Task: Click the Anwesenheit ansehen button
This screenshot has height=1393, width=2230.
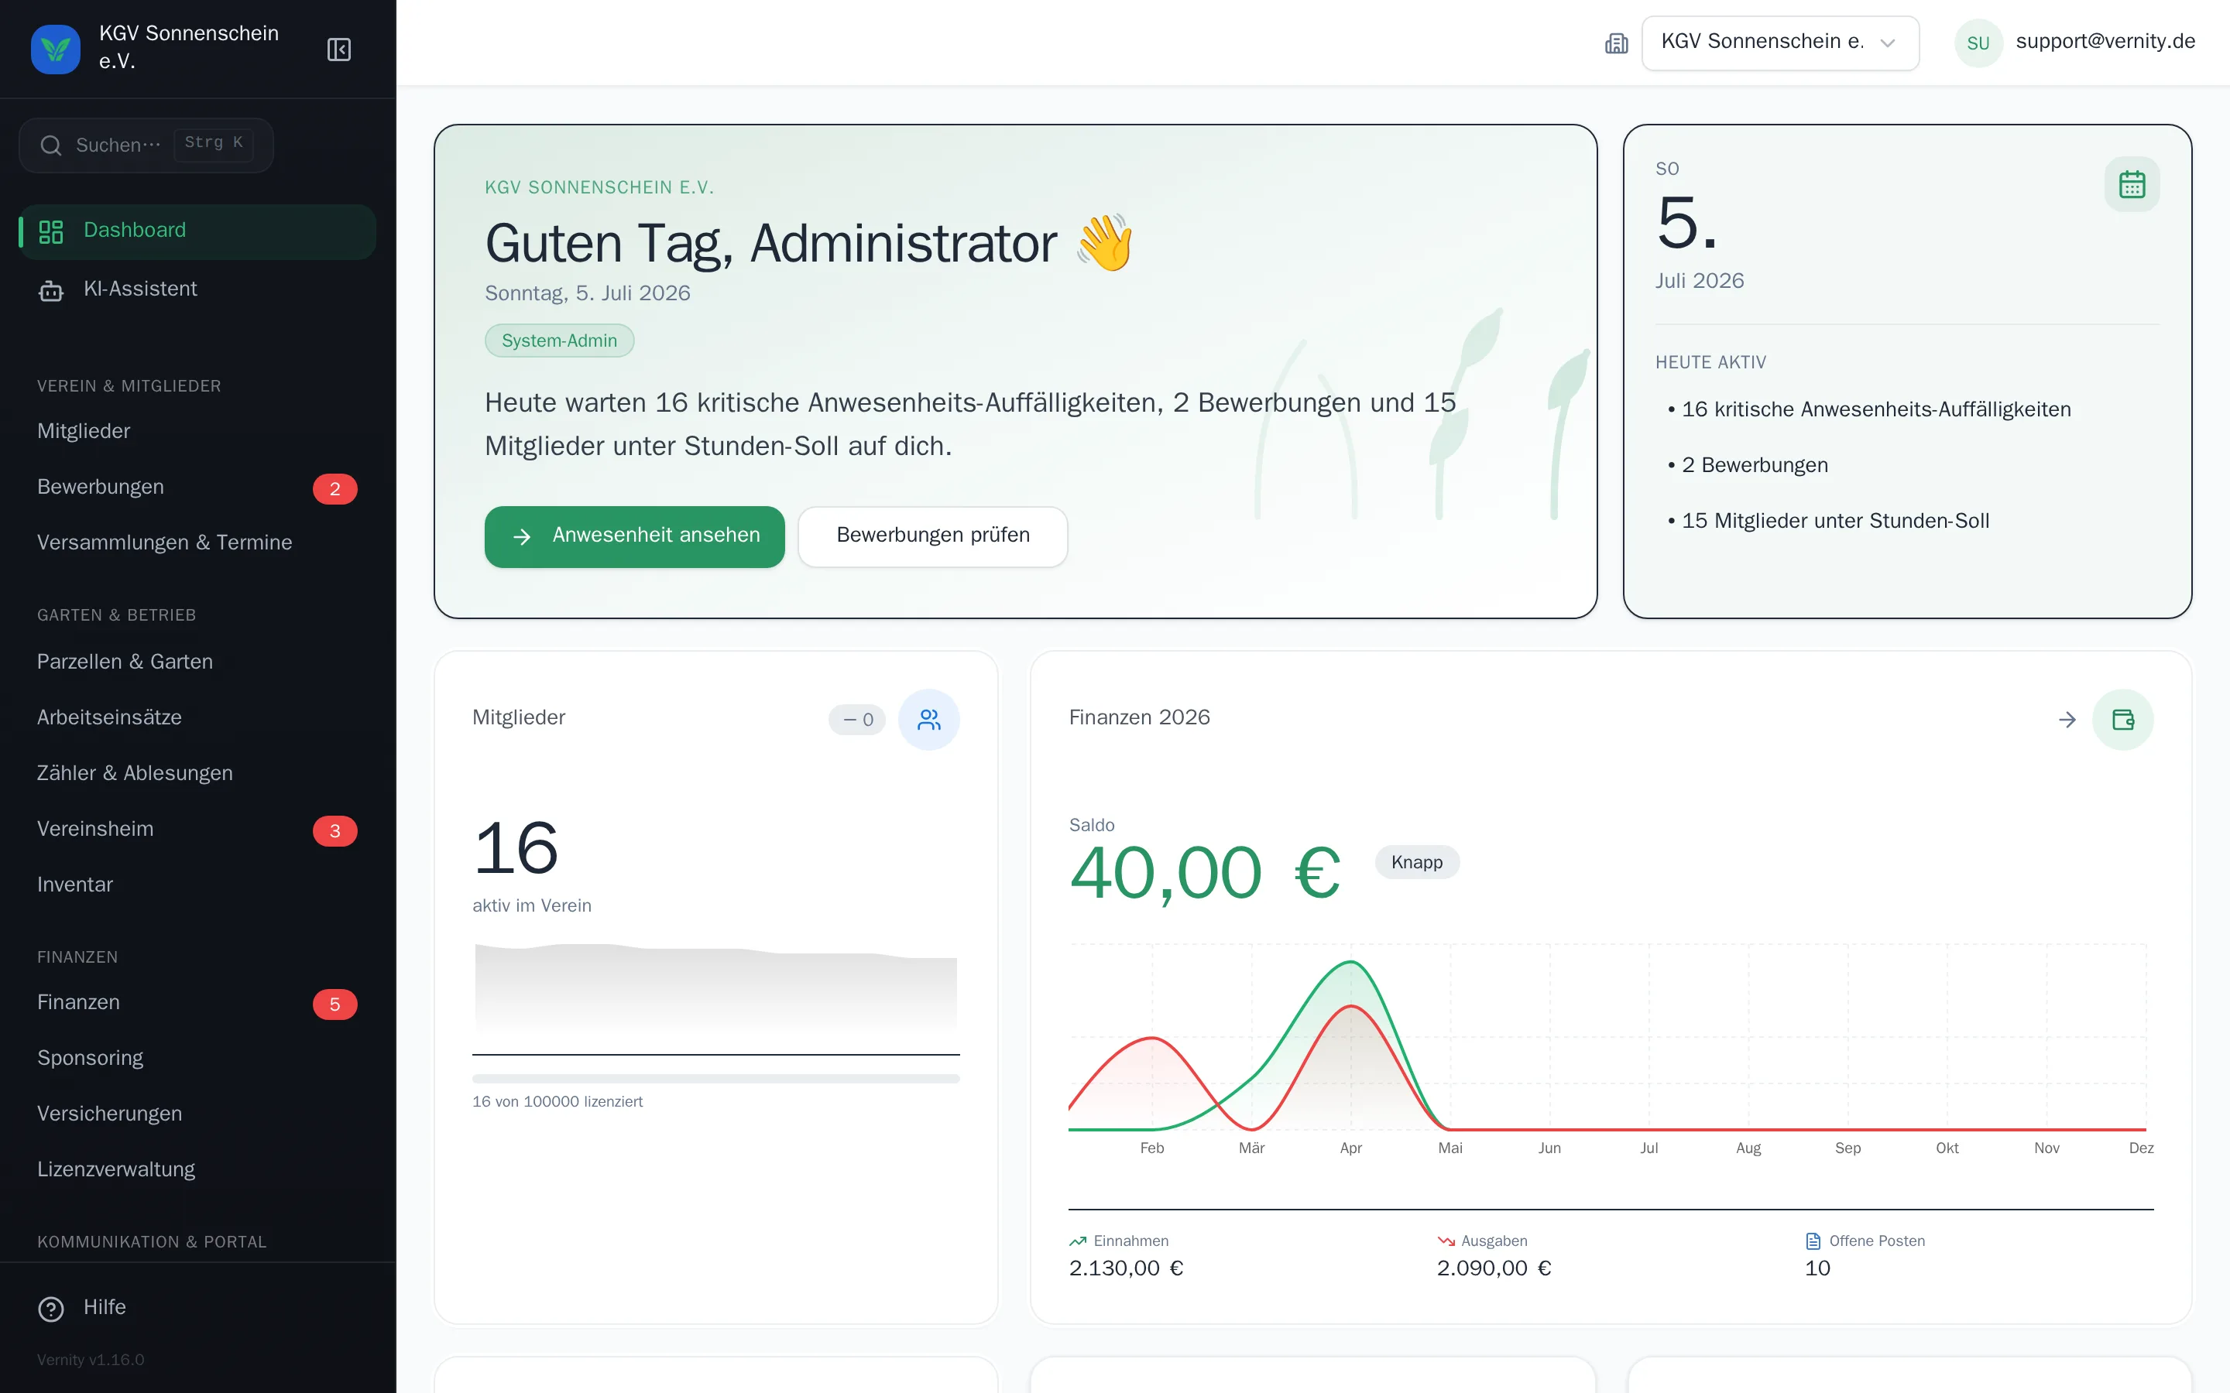Action: pyautogui.click(x=634, y=536)
